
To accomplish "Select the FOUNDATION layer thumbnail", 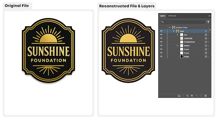I will 181,42.
